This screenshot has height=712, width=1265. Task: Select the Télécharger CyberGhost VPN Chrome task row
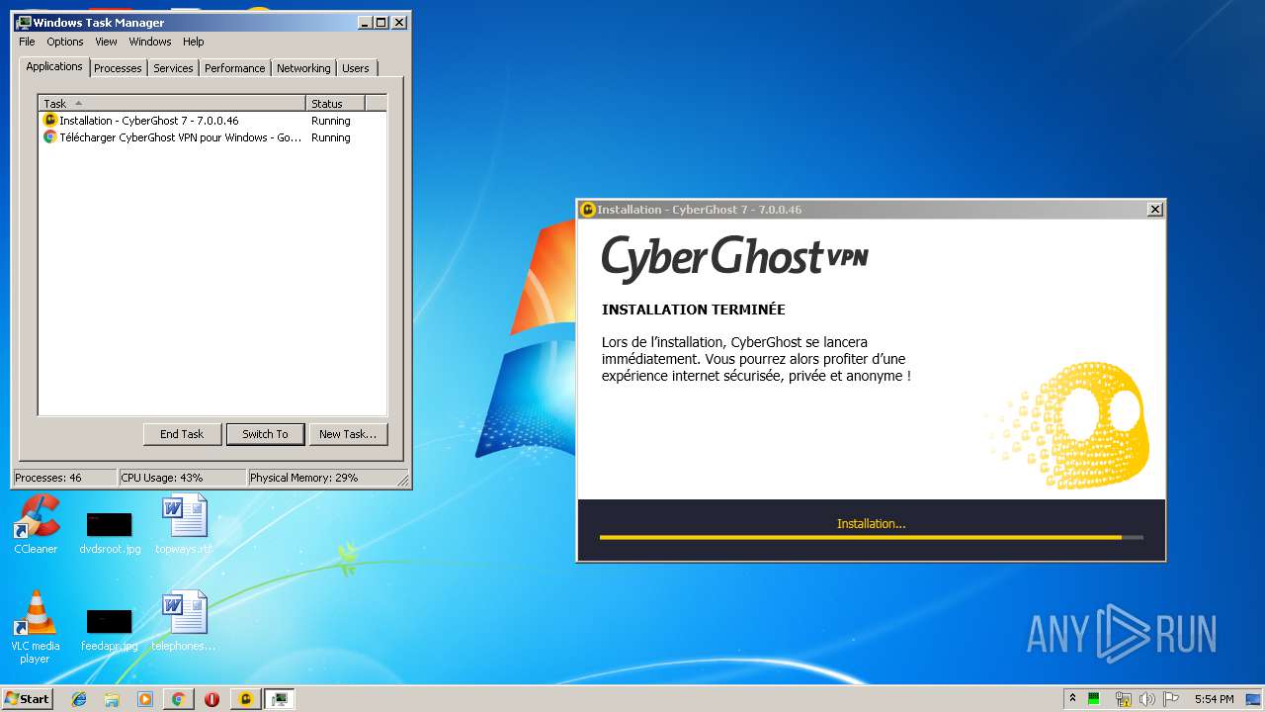[212, 137]
